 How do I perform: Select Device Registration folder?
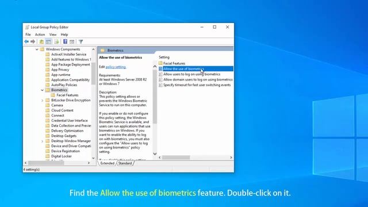point(66,151)
